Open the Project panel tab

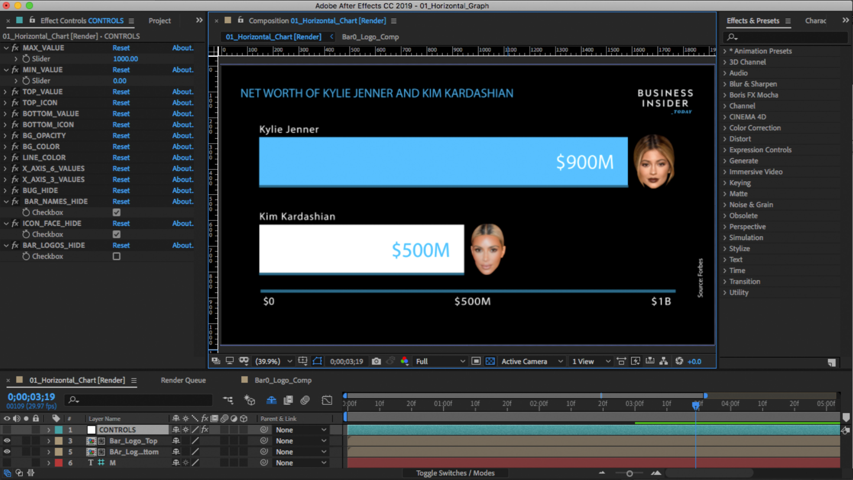pyautogui.click(x=159, y=21)
